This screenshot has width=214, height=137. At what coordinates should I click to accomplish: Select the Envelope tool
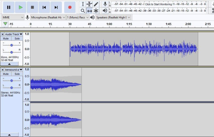click(89, 4)
